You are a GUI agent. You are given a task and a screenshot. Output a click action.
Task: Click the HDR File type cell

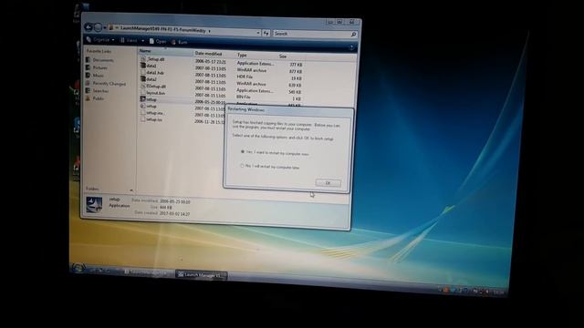click(245, 77)
